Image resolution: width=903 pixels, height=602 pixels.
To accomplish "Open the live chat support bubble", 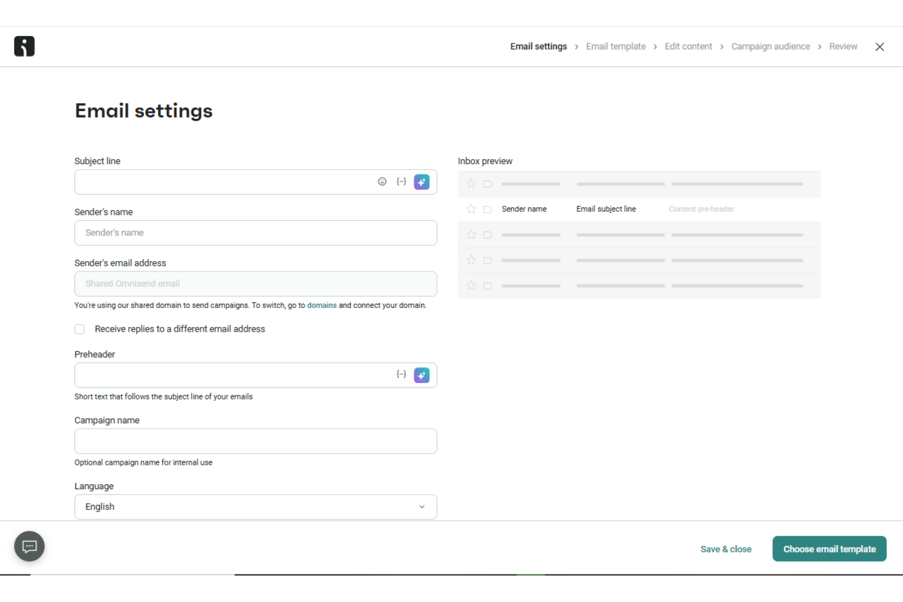I will (x=29, y=546).
